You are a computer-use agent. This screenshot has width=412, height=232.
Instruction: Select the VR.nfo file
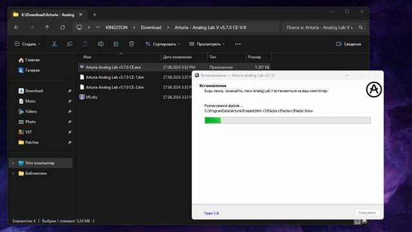91,97
